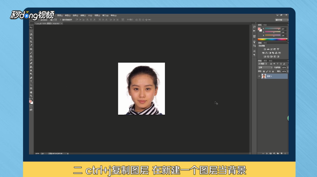The height and width of the screenshot is (177, 317).
Task: Select the Crop tool
Action: click(x=31, y=42)
